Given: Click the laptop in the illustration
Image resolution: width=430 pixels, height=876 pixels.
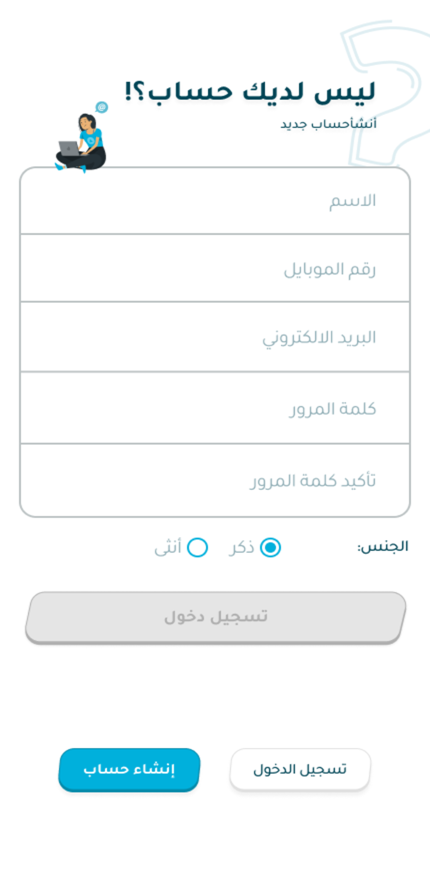Looking at the screenshot, I should [x=69, y=149].
